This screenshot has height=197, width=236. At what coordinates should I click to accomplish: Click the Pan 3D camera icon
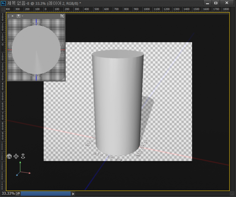click(x=16, y=156)
